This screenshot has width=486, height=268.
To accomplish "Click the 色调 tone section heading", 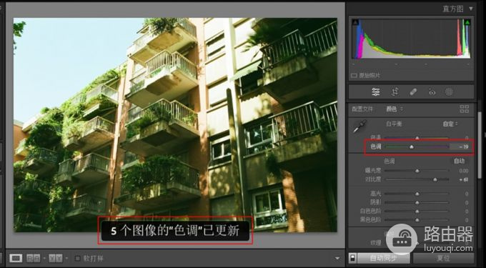I will [390, 161].
